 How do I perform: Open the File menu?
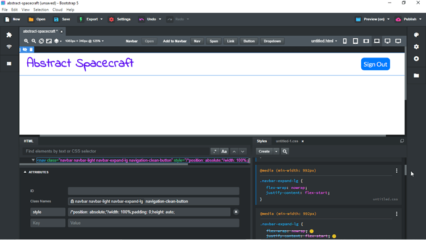point(4,10)
